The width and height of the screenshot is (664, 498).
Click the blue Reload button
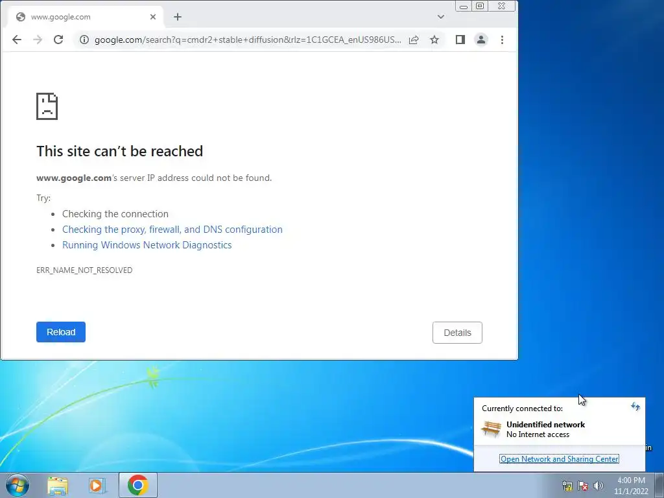[61, 332]
